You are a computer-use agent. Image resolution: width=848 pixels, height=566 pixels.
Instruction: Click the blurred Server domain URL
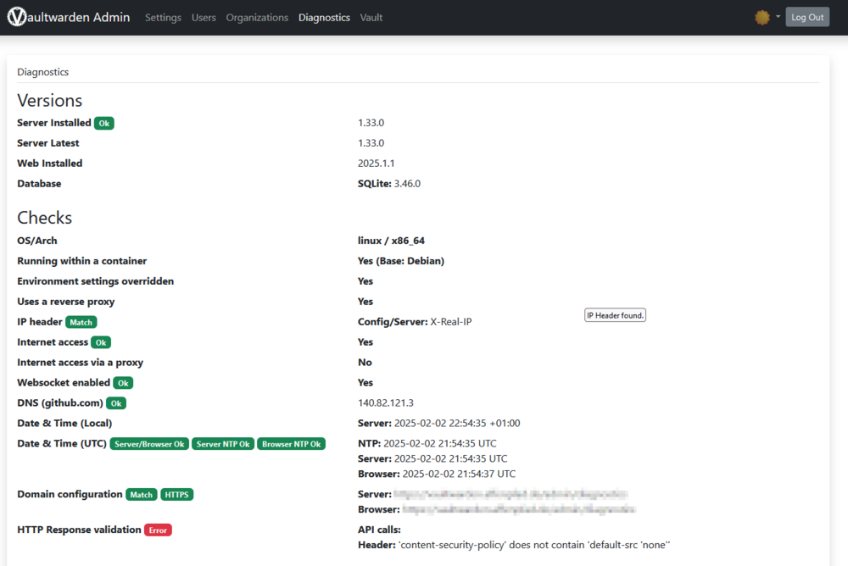[510, 494]
